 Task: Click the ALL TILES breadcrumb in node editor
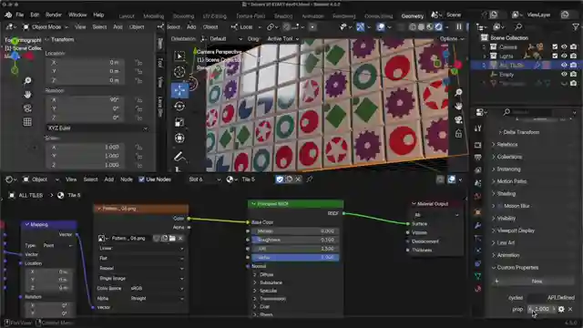pos(31,195)
